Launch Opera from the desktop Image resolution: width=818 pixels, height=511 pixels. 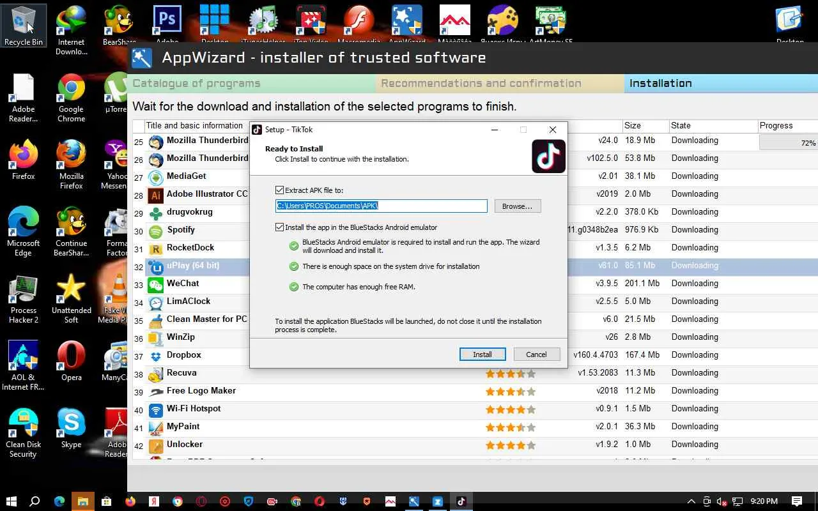click(71, 361)
